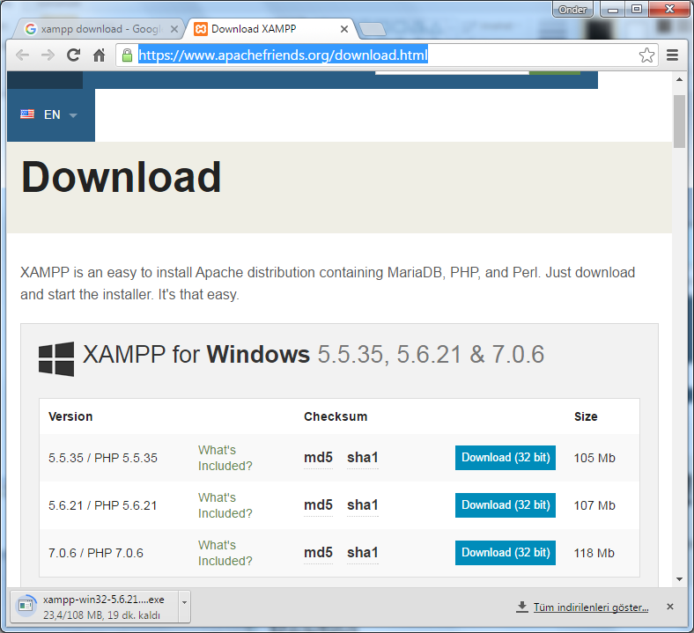Click the scrollbar up arrow
The width and height of the screenshot is (694, 633).
coord(679,79)
